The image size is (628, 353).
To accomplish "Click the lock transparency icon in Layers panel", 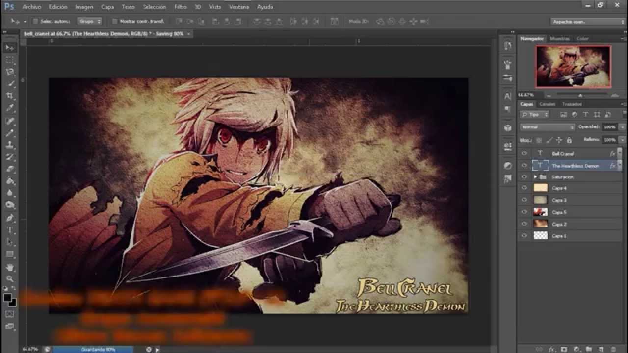I will [539, 140].
